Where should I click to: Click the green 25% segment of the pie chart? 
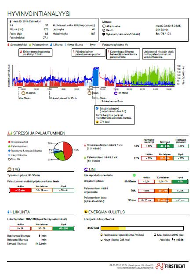click(59, 156)
